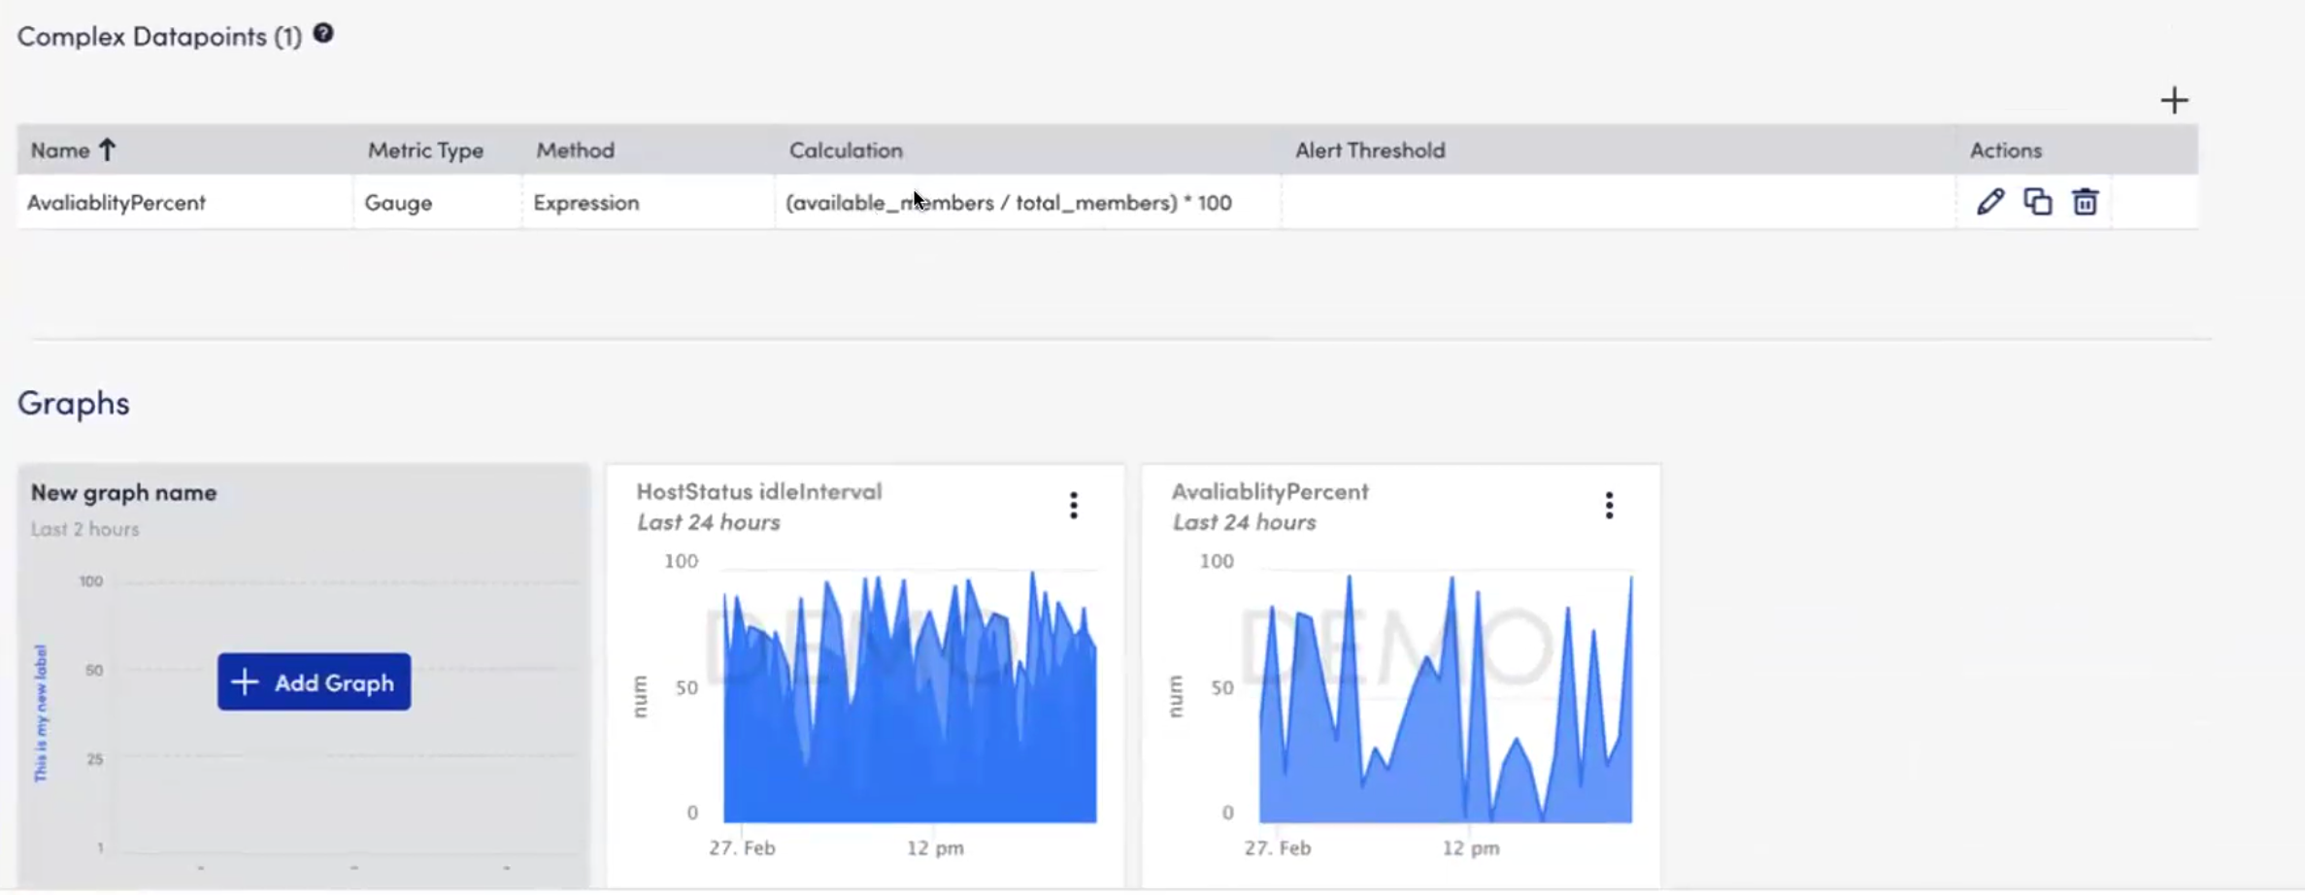Add a new complex datapoint with plus icon
The height and width of the screenshot is (895, 2305).
coord(2174,100)
